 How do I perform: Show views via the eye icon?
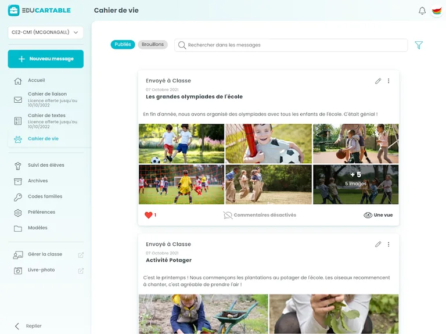368,215
